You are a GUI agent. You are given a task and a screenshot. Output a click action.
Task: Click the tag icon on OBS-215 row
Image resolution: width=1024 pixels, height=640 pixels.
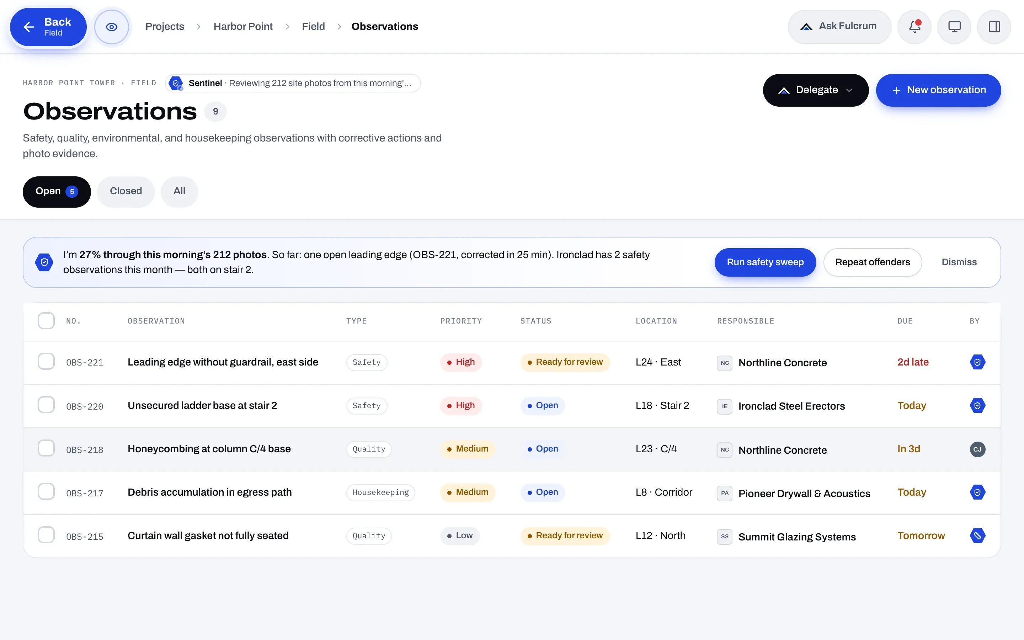point(977,536)
